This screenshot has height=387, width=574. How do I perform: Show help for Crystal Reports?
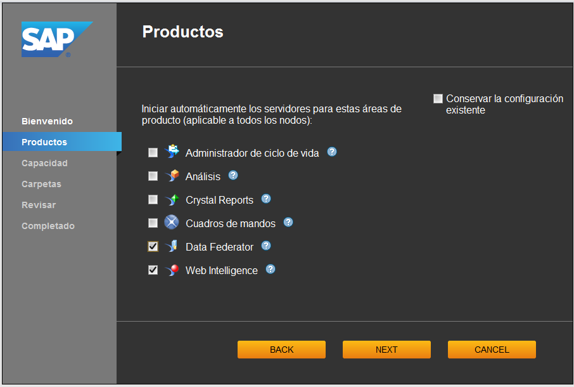266,199
